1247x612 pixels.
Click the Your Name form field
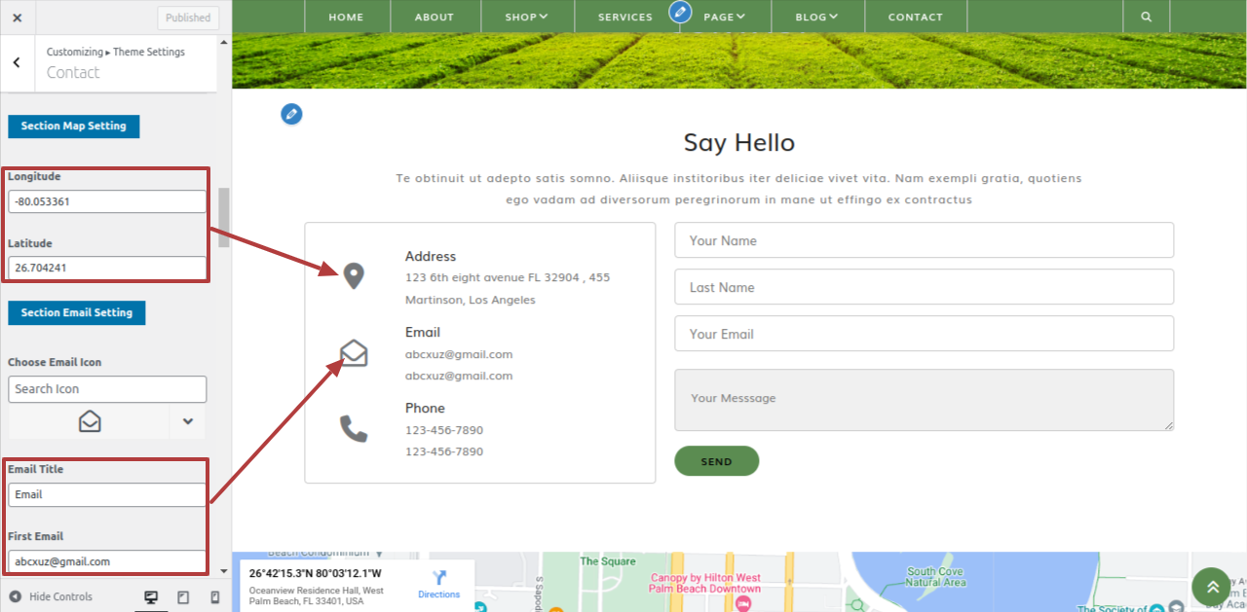click(x=924, y=240)
